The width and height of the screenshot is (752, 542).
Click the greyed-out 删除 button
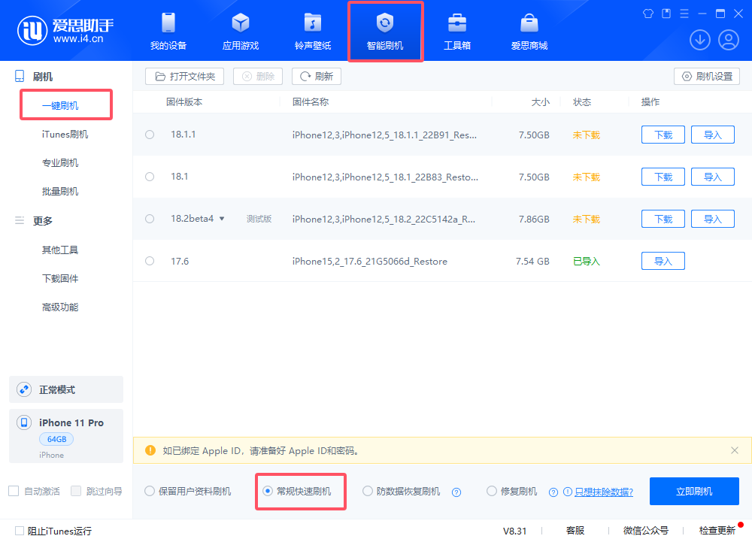tap(258, 76)
